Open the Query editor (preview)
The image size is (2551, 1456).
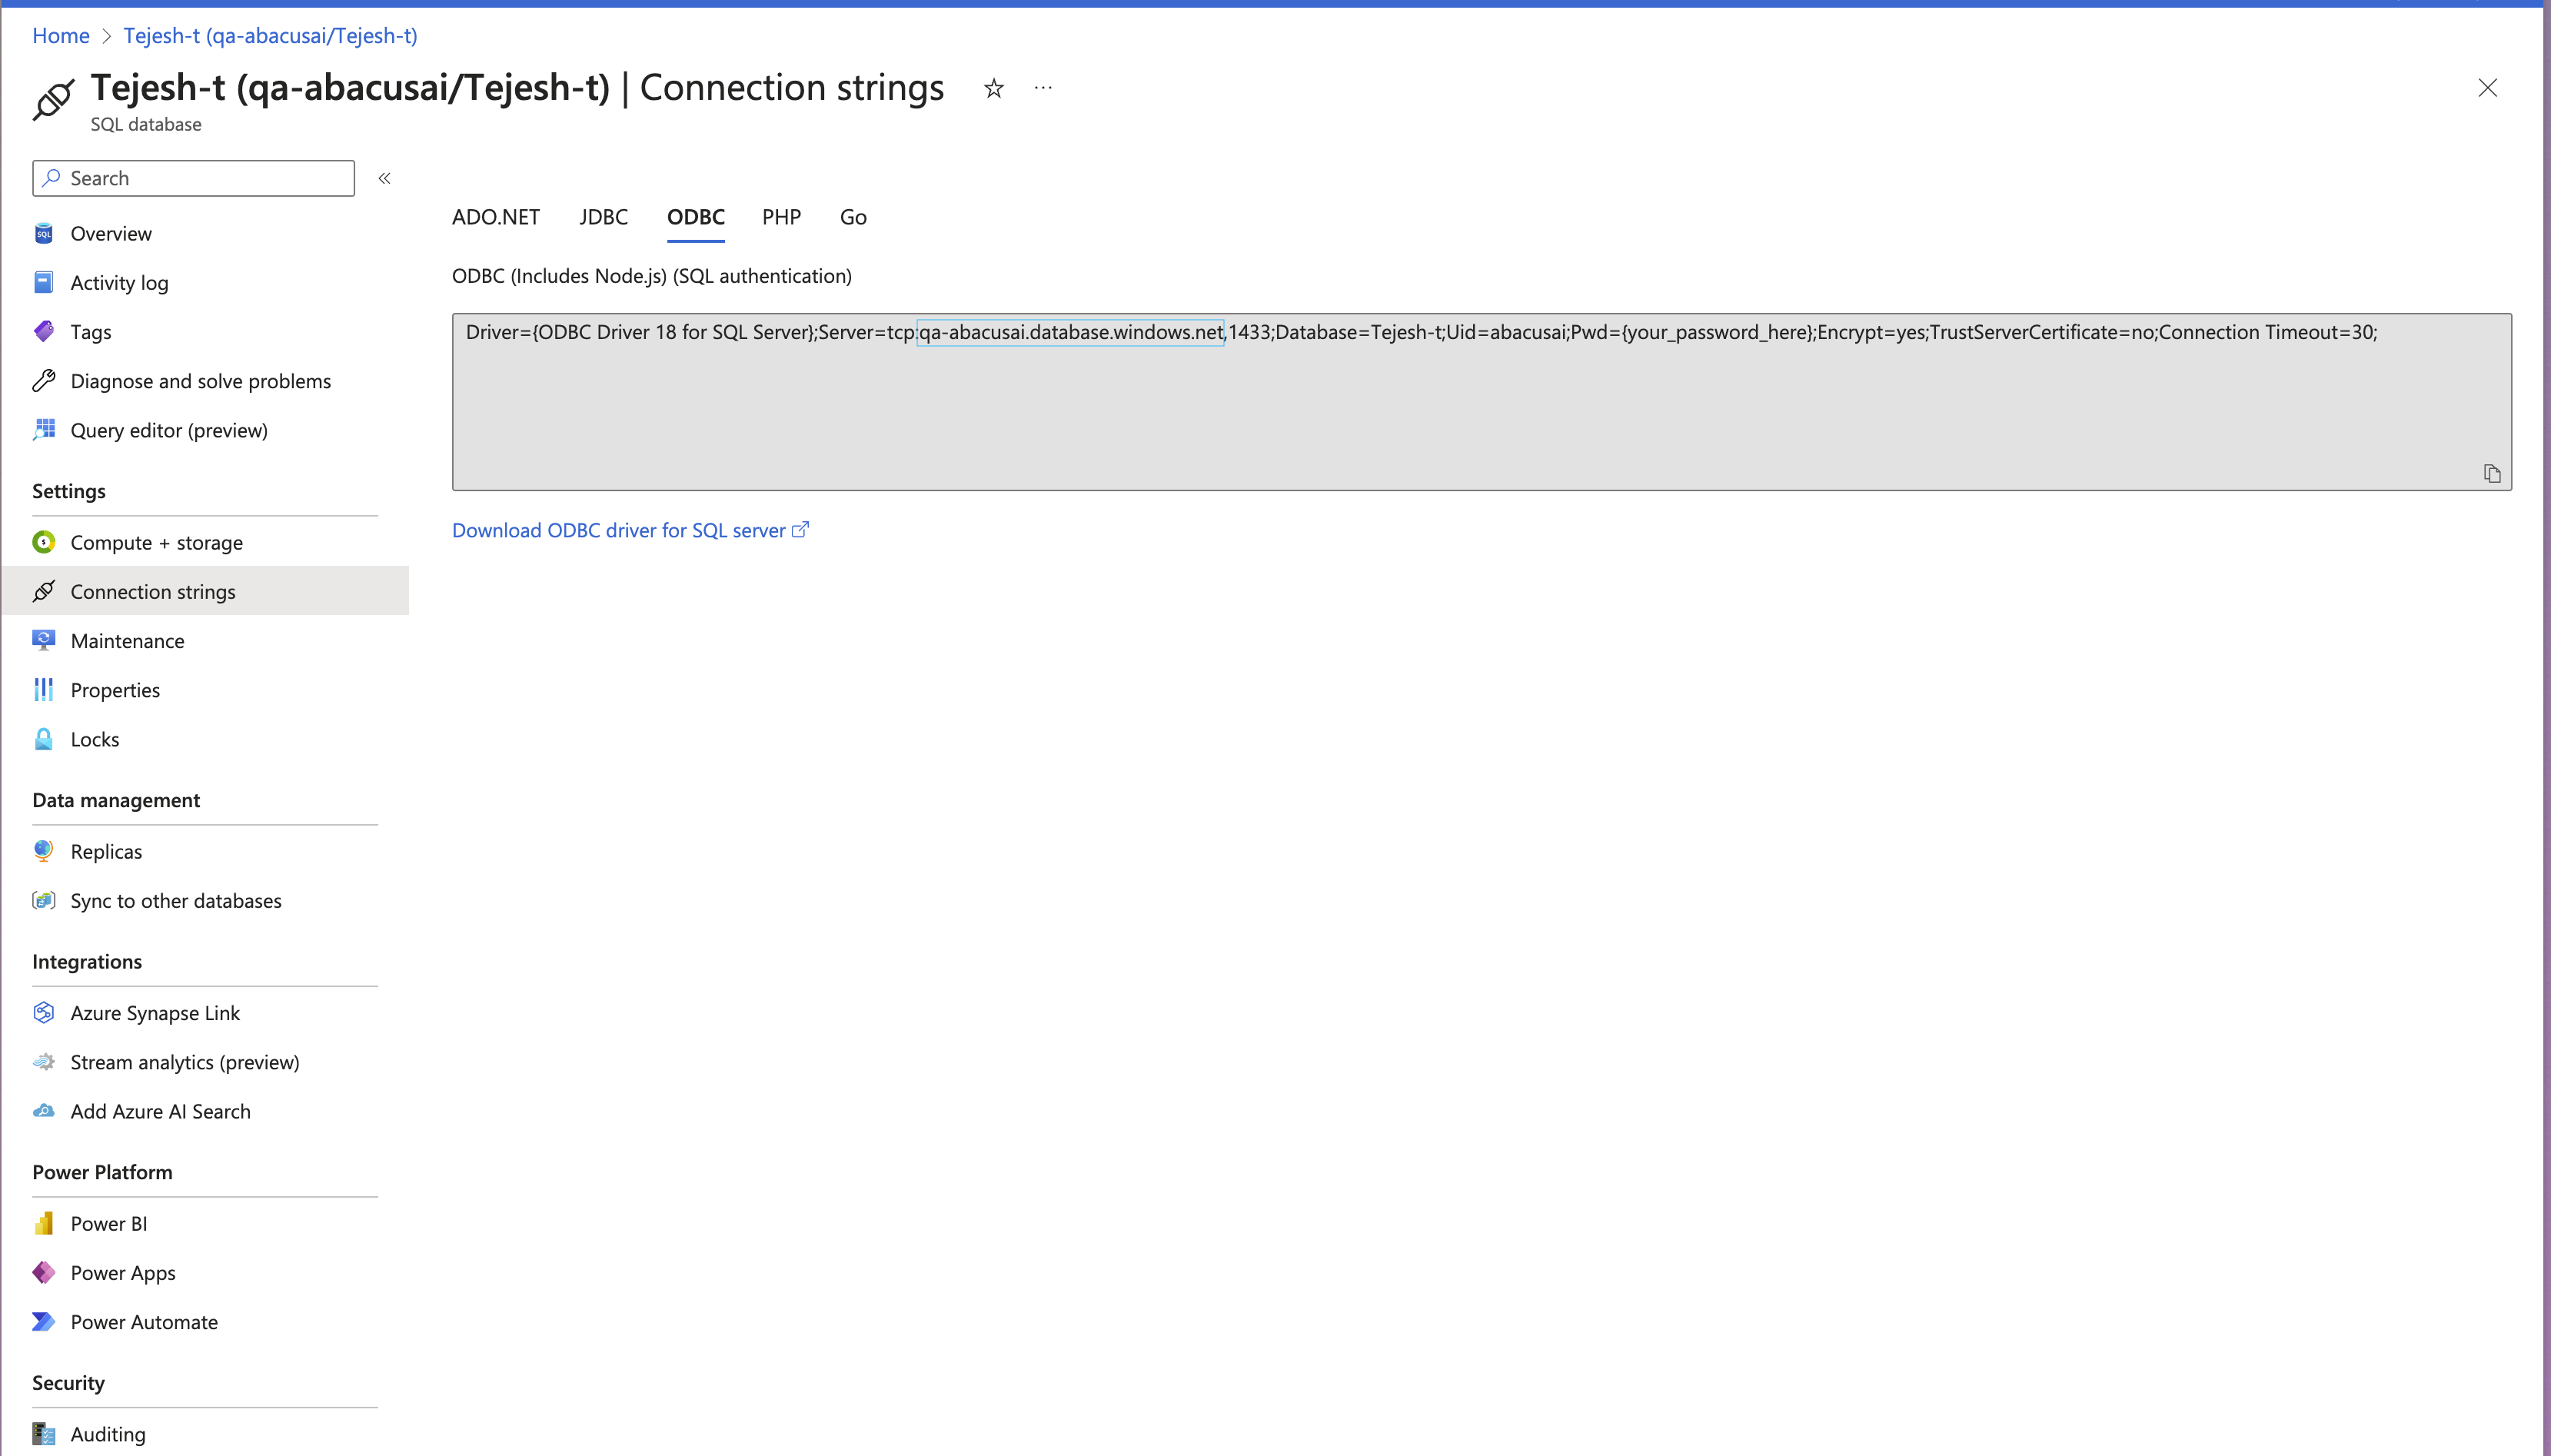click(x=168, y=429)
